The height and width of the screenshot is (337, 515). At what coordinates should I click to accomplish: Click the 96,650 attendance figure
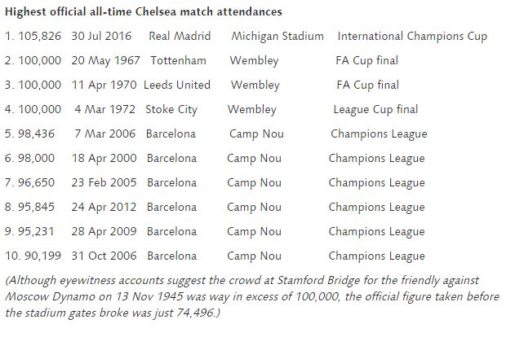click(x=37, y=182)
